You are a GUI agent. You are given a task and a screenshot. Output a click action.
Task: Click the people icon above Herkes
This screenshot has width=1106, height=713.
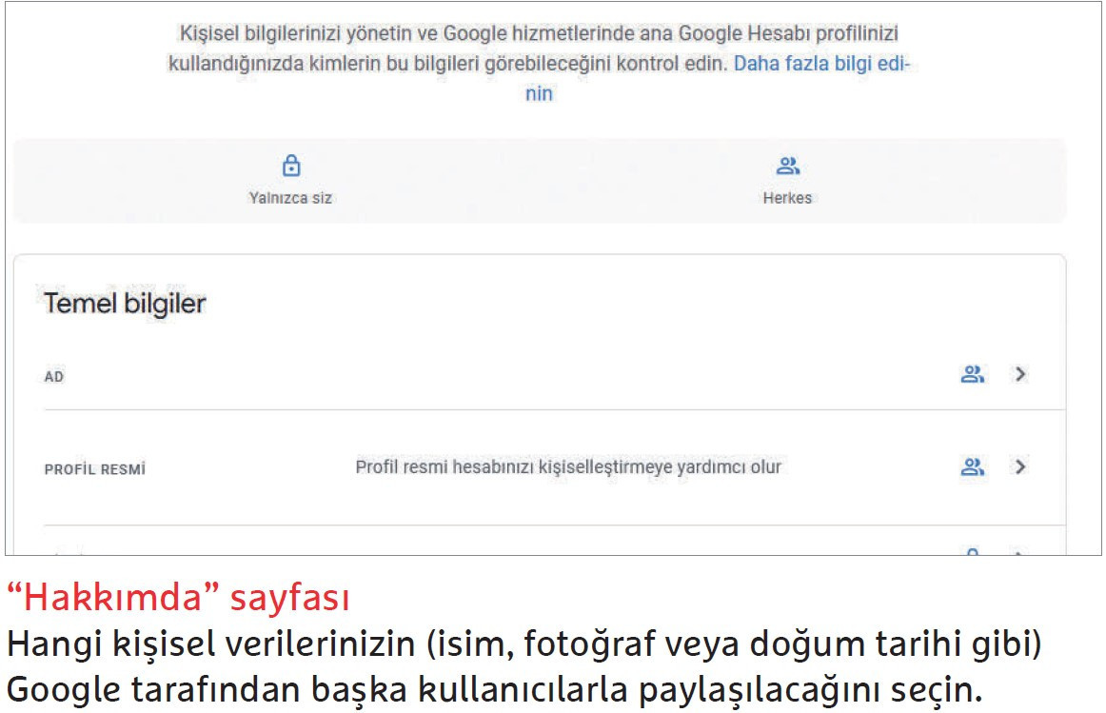[787, 166]
